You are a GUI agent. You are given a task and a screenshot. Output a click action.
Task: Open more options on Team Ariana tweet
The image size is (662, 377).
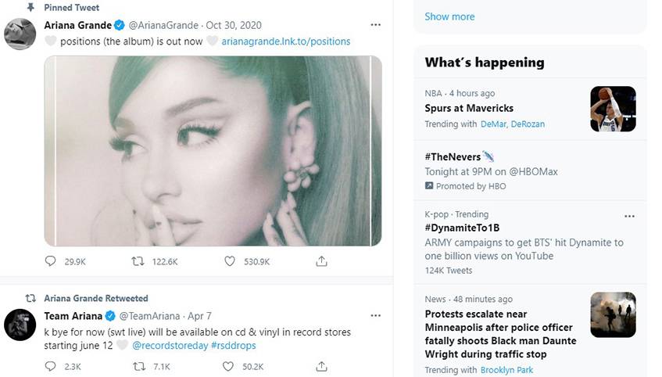pos(375,316)
